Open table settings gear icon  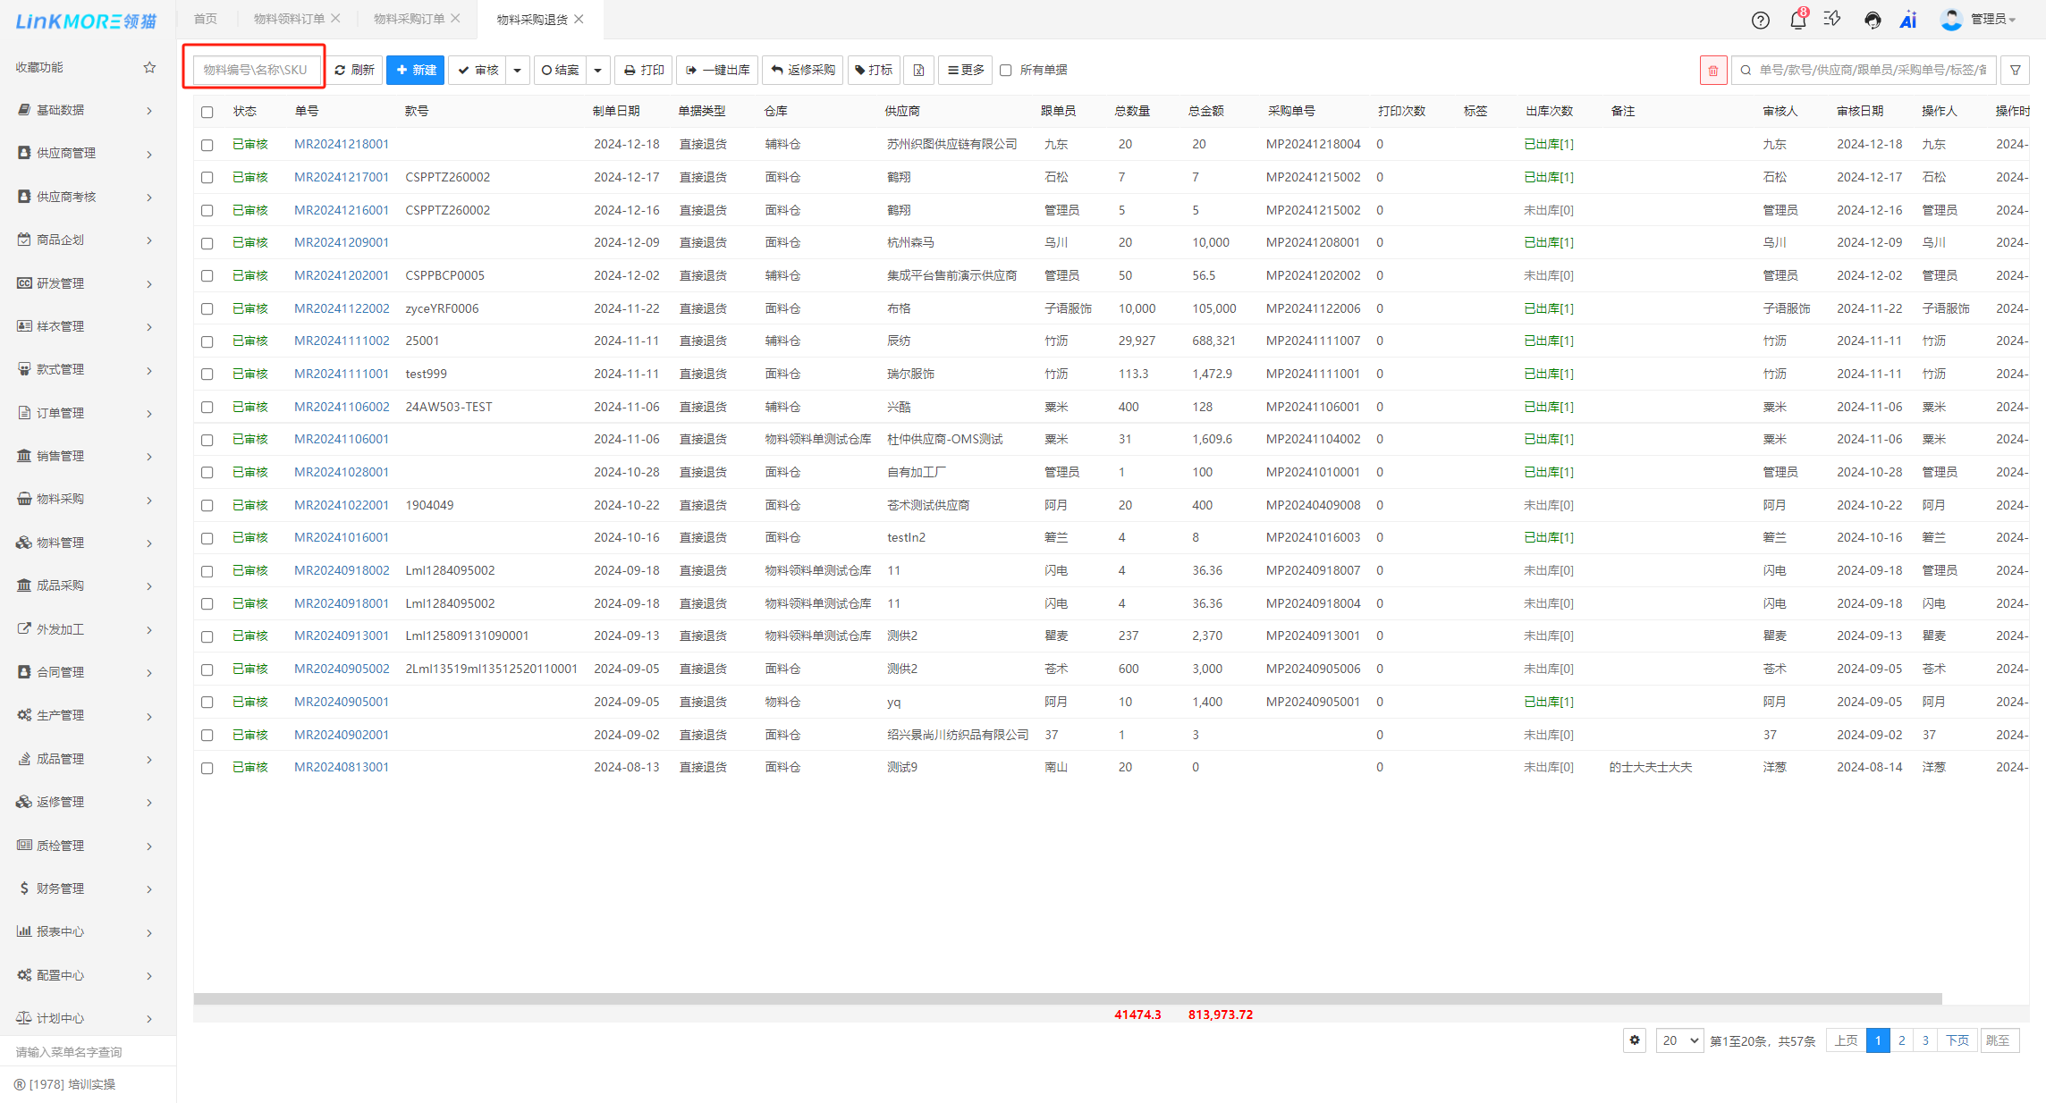pos(1634,1040)
